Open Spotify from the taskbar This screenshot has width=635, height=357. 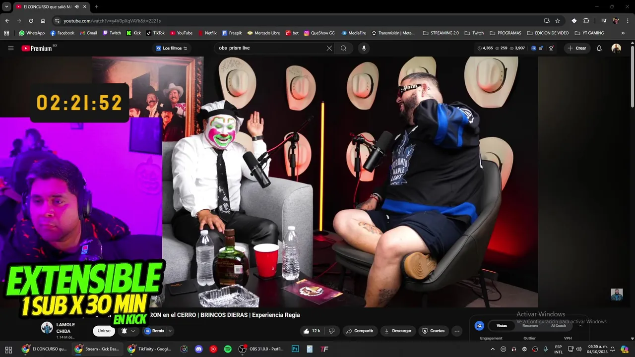[x=228, y=349]
